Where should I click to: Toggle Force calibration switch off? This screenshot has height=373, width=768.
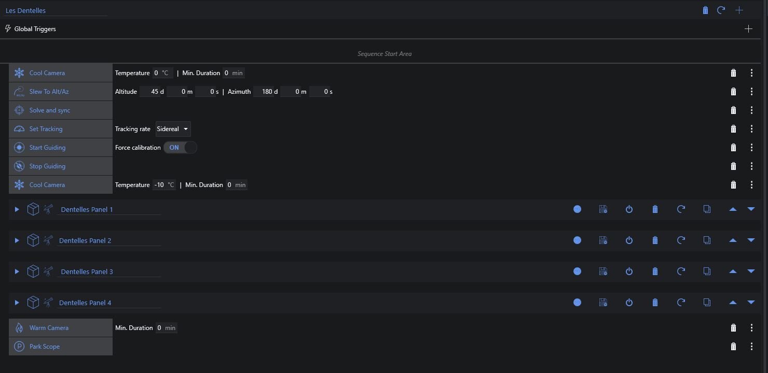(180, 148)
